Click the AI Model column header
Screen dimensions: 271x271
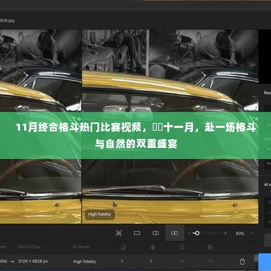pos(81,247)
